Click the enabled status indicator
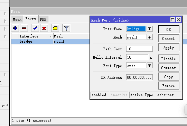Viewport: 187px width, 126px height. coord(100,95)
